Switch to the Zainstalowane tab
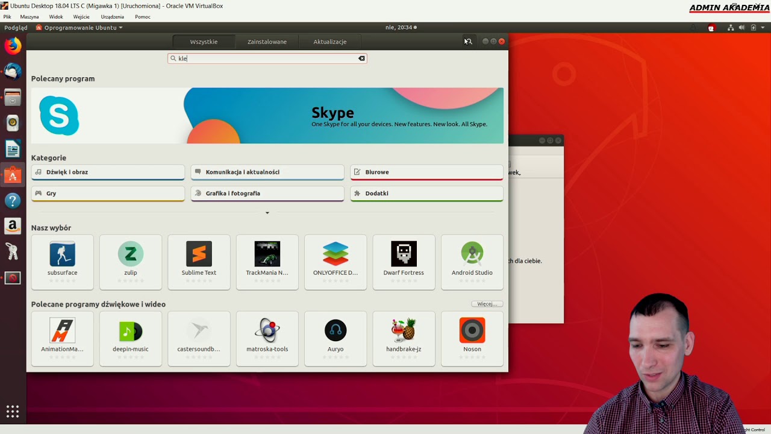The image size is (771, 434). [267, 42]
